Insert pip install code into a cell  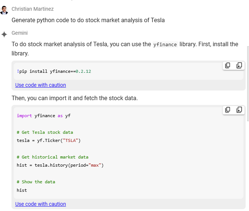tap(239, 65)
